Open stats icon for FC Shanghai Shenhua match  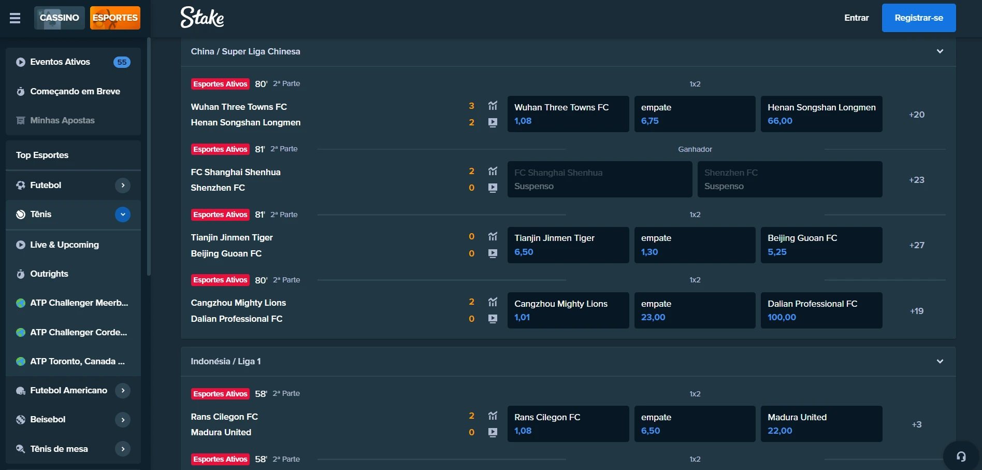(493, 171)
